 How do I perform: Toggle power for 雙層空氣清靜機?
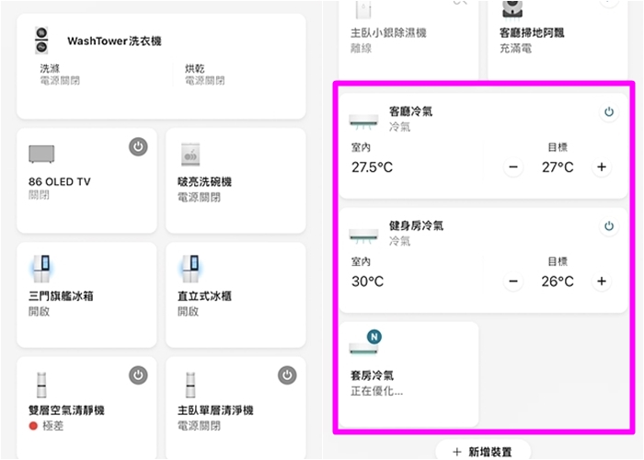(x=138, y=374)
